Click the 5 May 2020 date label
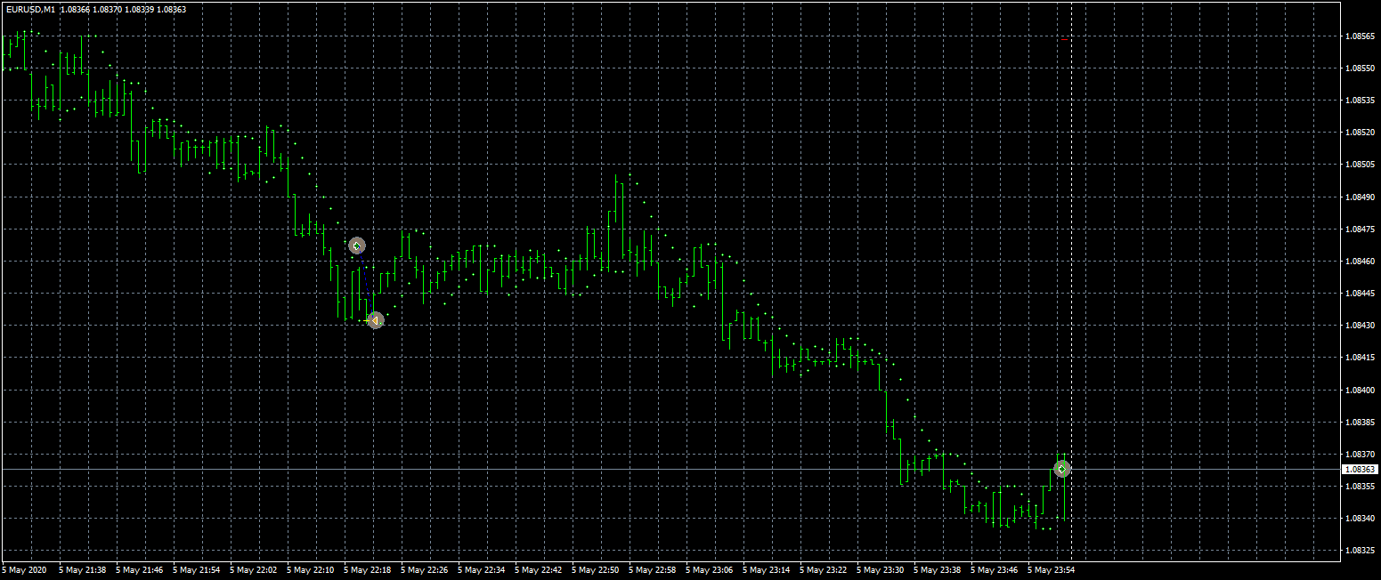Screen dimensions: 1381x580 click(x=24, y=569)
